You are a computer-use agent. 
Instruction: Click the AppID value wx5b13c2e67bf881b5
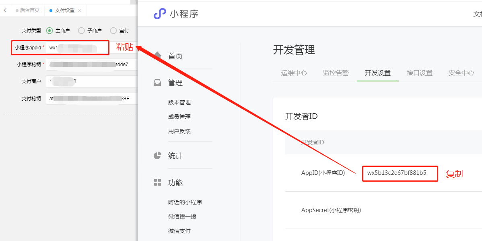pyautogui.click(x=397, y=173)
